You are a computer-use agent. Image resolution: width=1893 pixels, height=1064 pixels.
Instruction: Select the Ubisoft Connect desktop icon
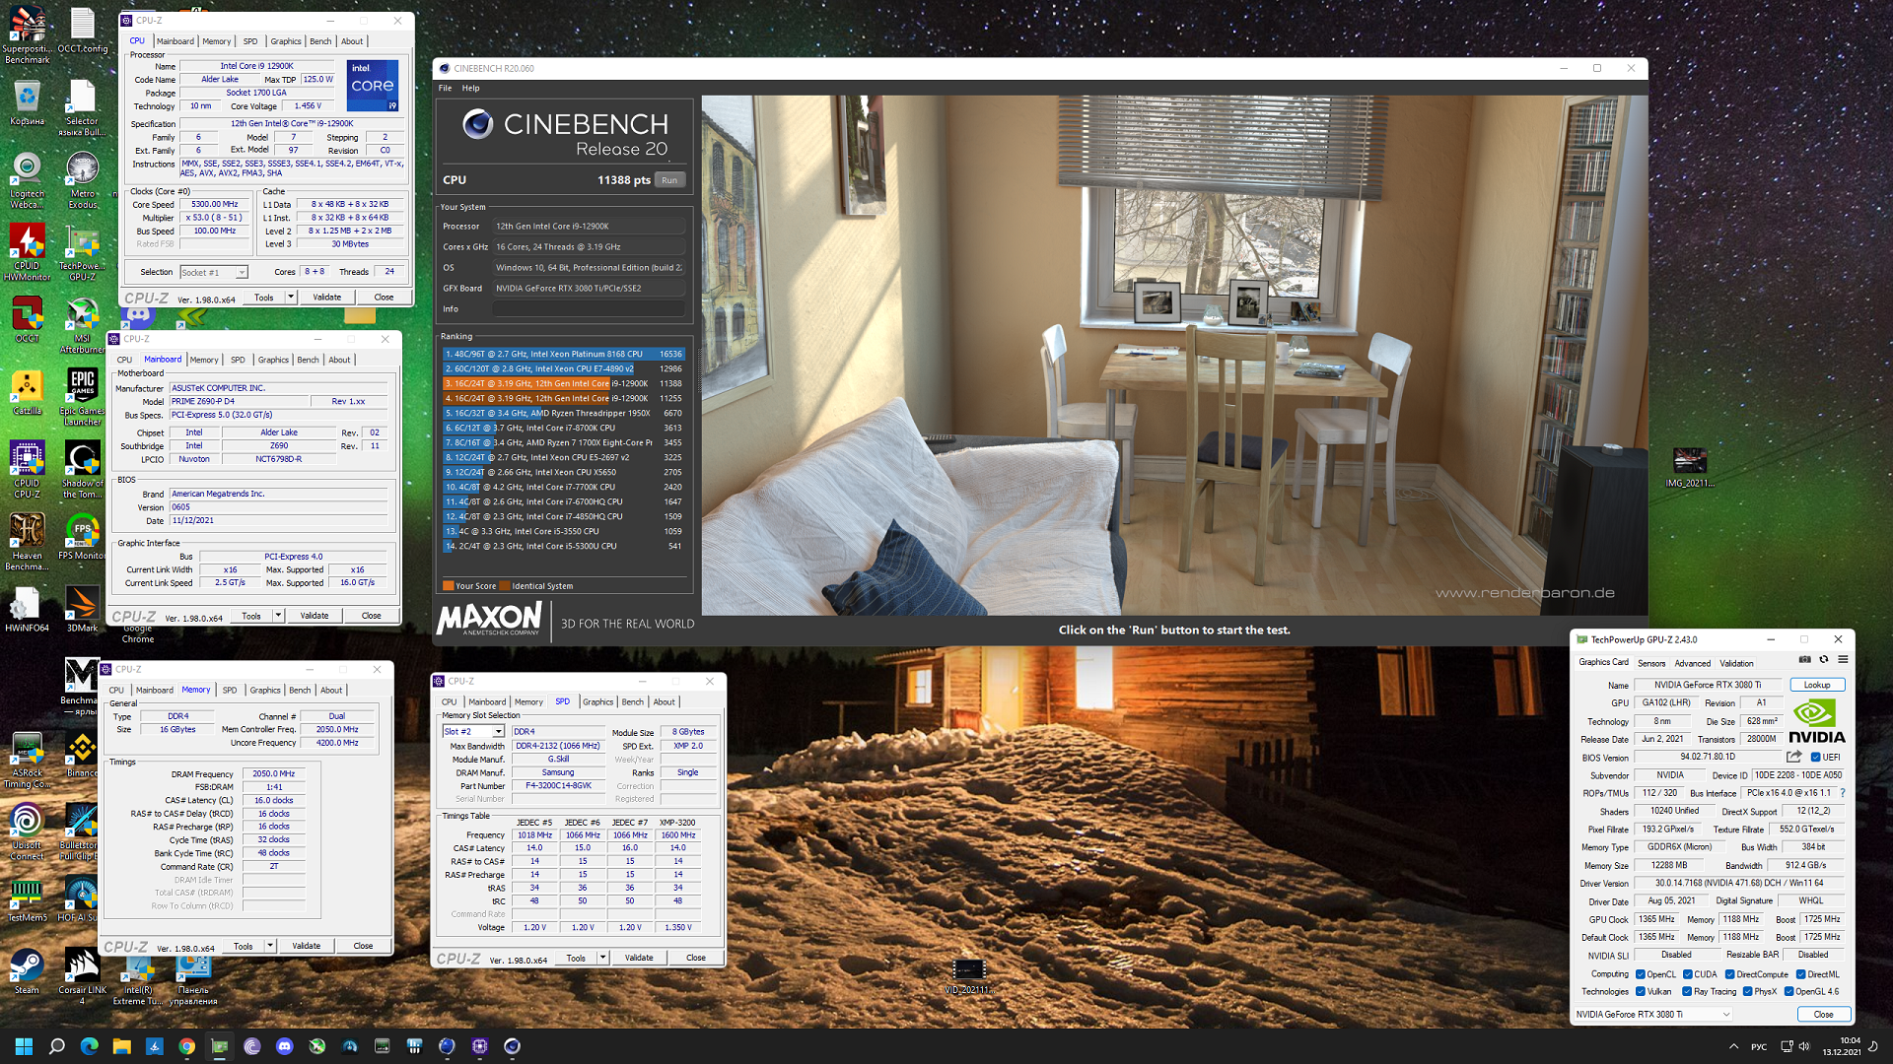pyautogui.click(x=27, y=832)
